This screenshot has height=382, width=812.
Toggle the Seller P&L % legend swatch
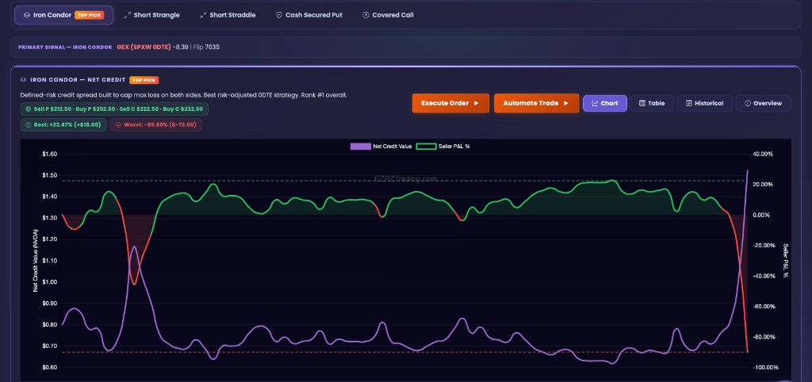coord(426,147)
